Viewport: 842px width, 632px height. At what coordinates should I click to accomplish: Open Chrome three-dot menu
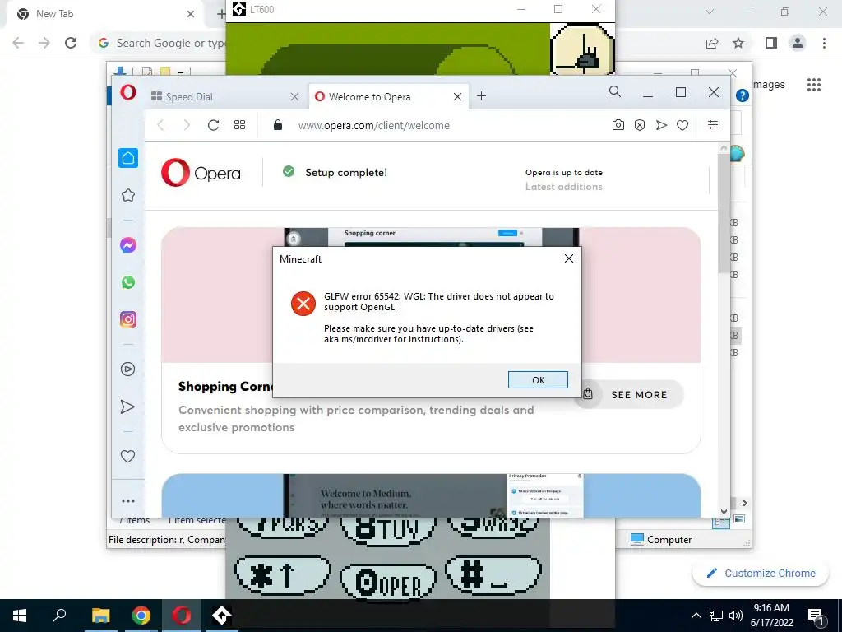[824, 43]
